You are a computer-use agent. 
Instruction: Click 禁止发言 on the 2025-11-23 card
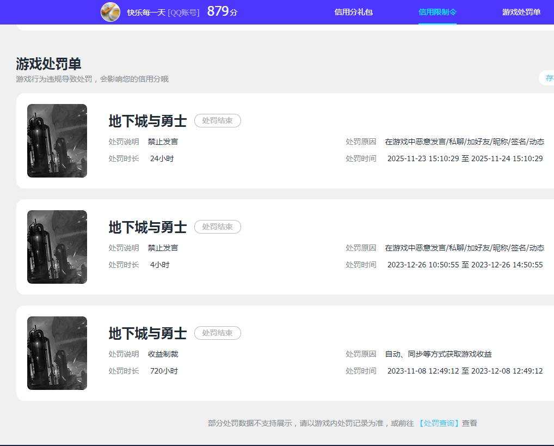[x=163, y=142]
